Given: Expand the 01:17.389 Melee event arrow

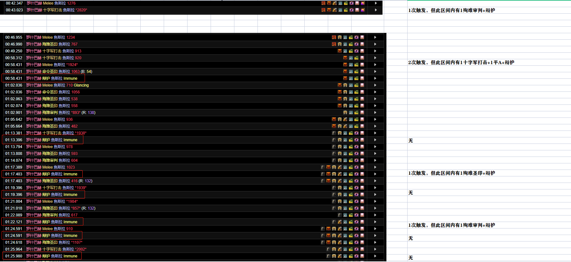Looking at the screenshot, I should coord(375,167).
